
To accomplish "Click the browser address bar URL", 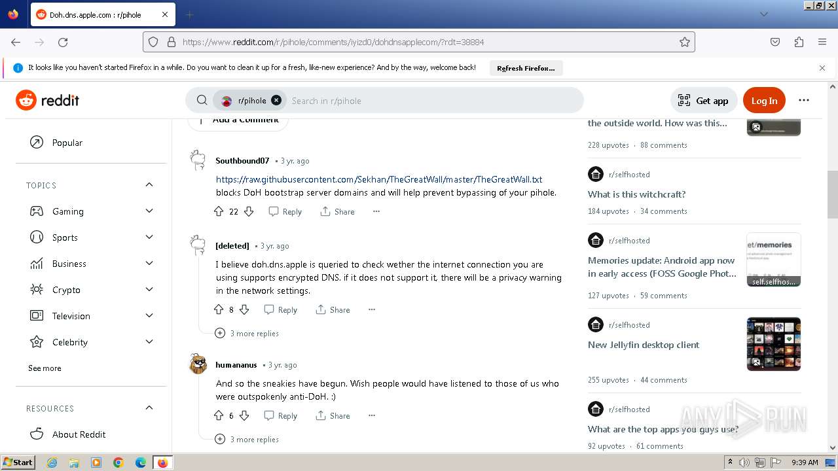I will coord(333,42).
